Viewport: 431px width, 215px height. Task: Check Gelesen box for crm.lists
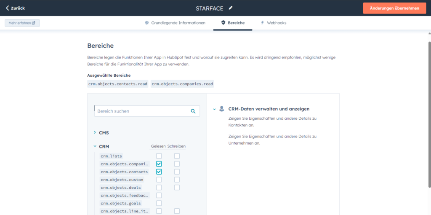point(159,156)
